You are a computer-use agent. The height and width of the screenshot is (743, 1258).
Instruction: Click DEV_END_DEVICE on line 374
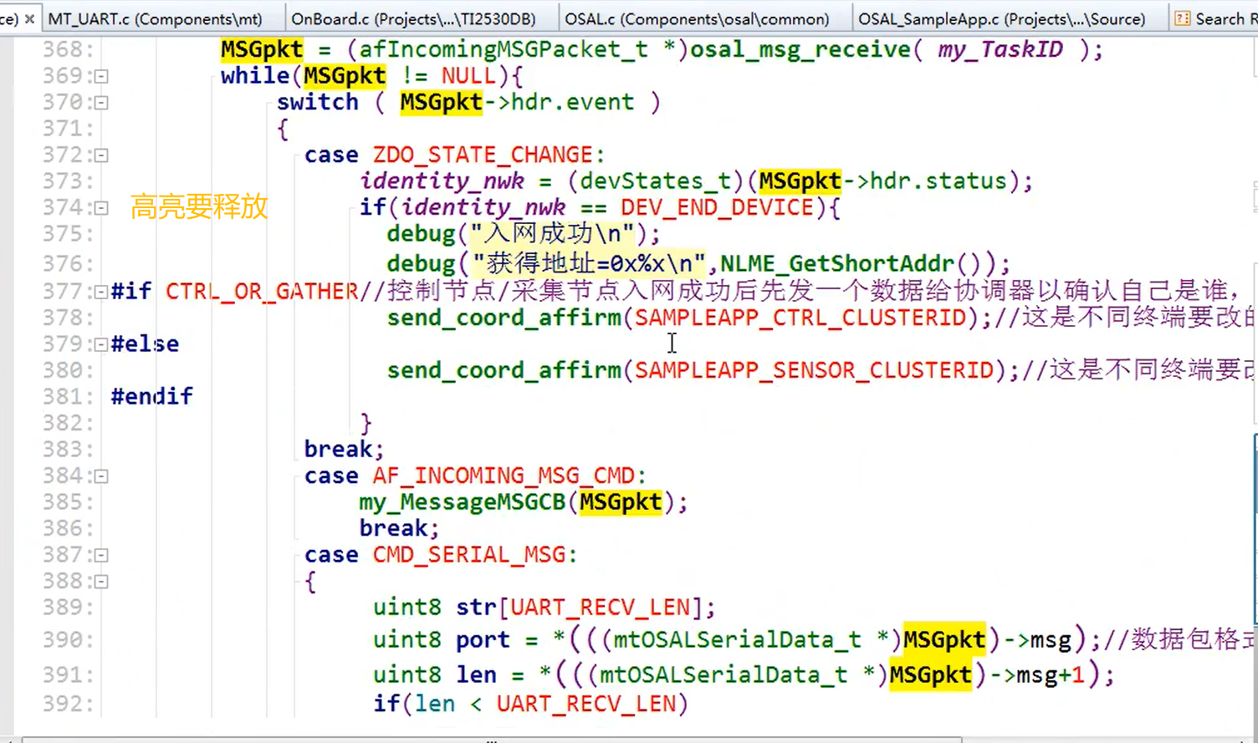click(x=717, y=207)
